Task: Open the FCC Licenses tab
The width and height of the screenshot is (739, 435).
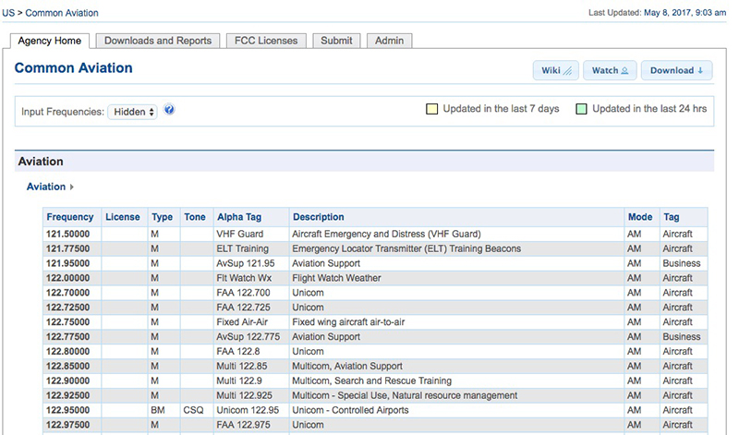Action: (x=267, y=41)
